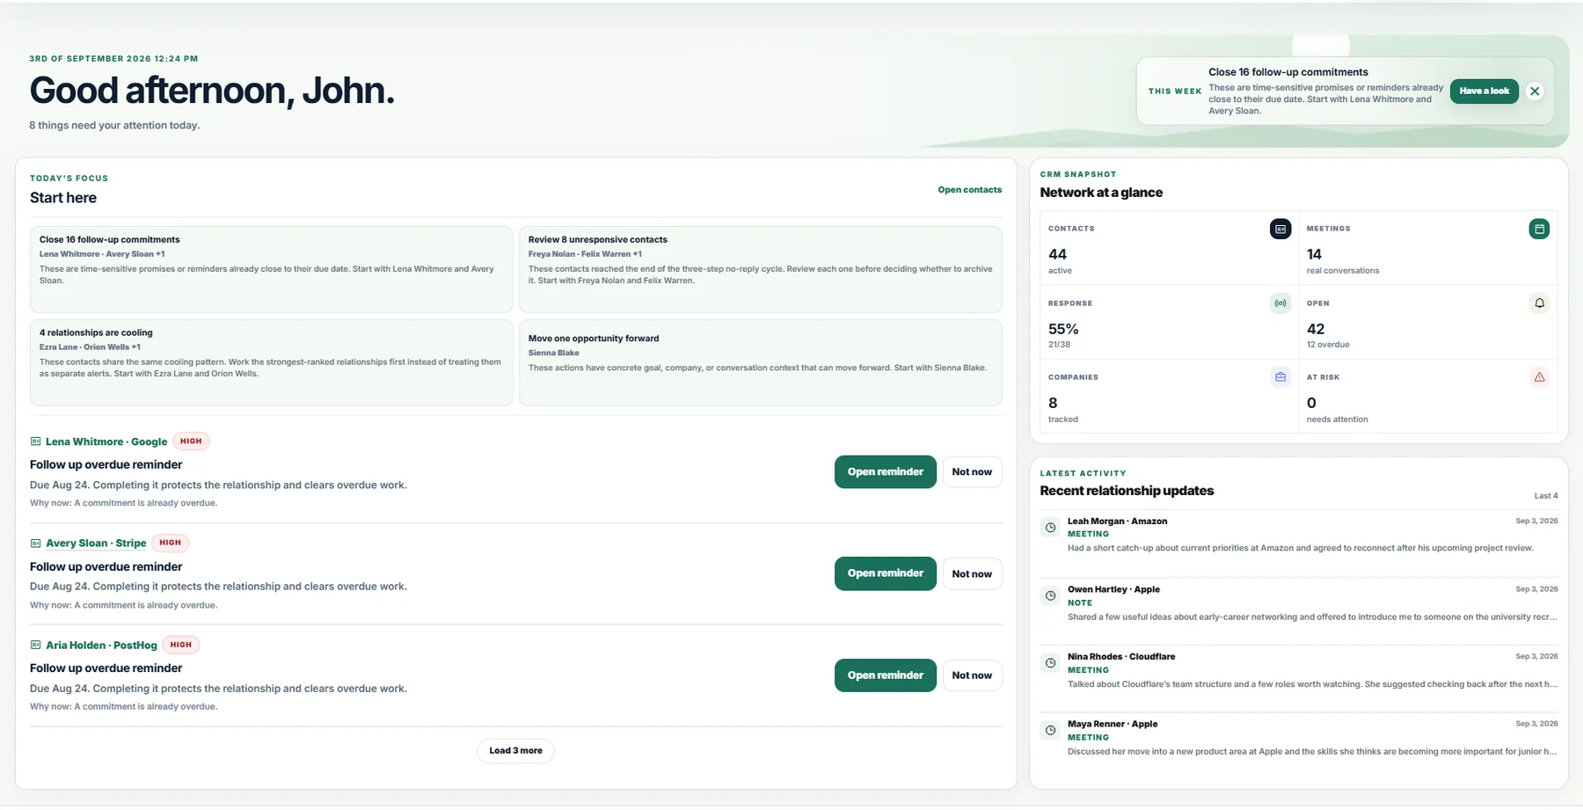Choose Not now for Aria Holden
This screenshot has height=810, width=1583.
[972, 675]
